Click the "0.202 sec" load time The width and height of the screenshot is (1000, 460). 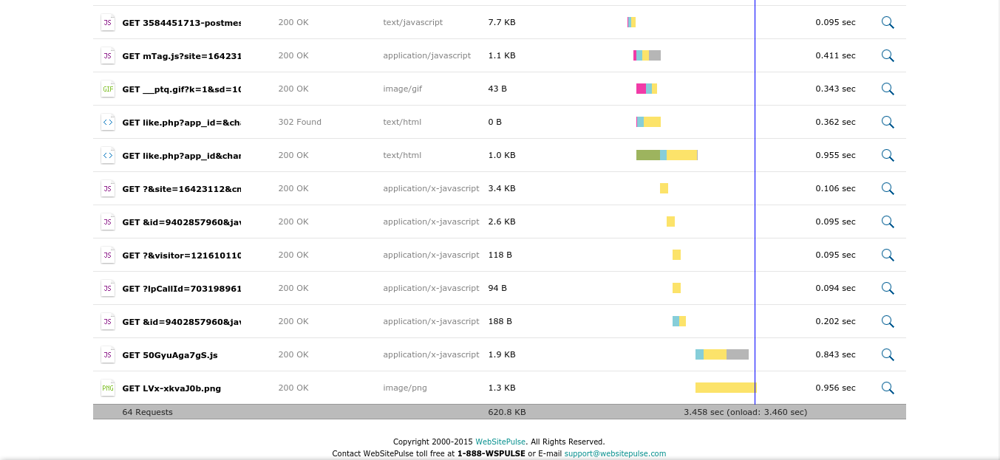(x=835, y=321)
